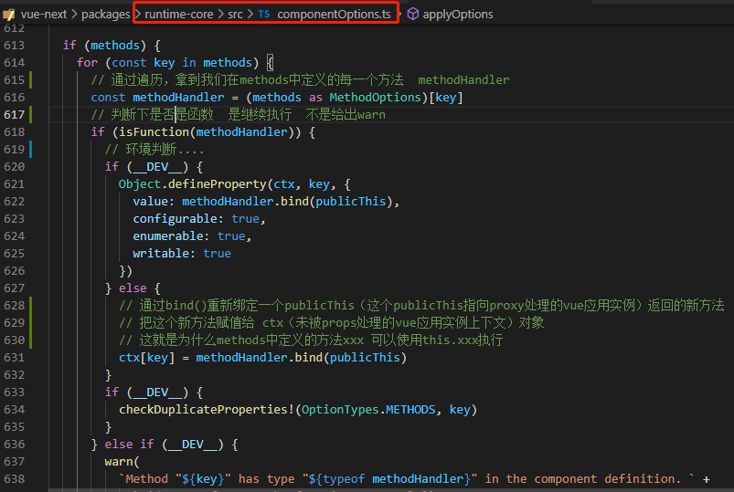Click 'publicThis' on line 622

(351, 201)
